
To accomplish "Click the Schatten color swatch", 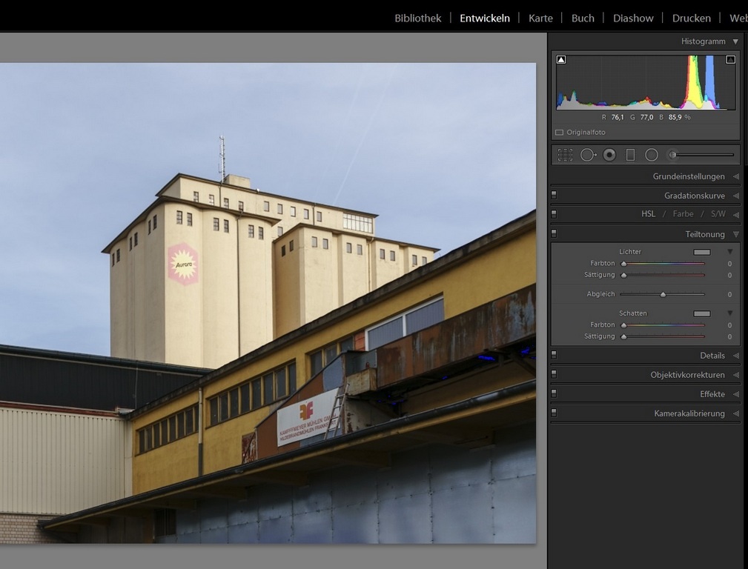I will tap(701, 313).
